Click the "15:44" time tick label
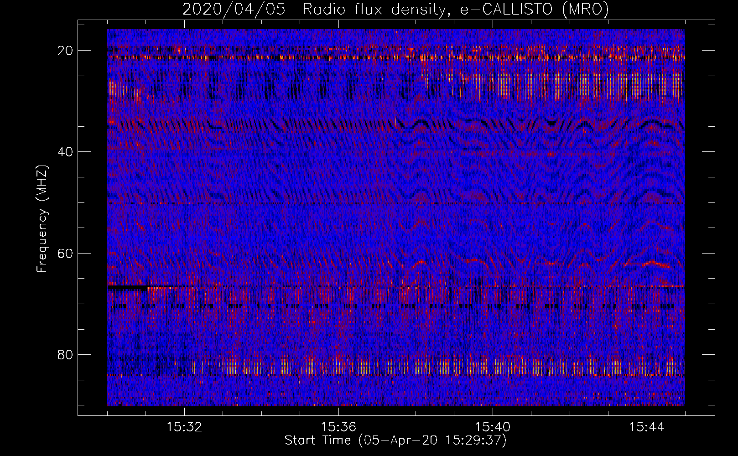 click(647, 427)
